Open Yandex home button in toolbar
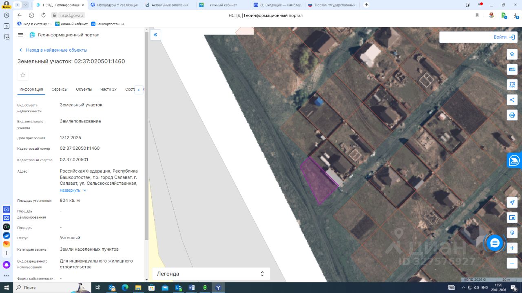522x293 pixels. pos(31,15)
